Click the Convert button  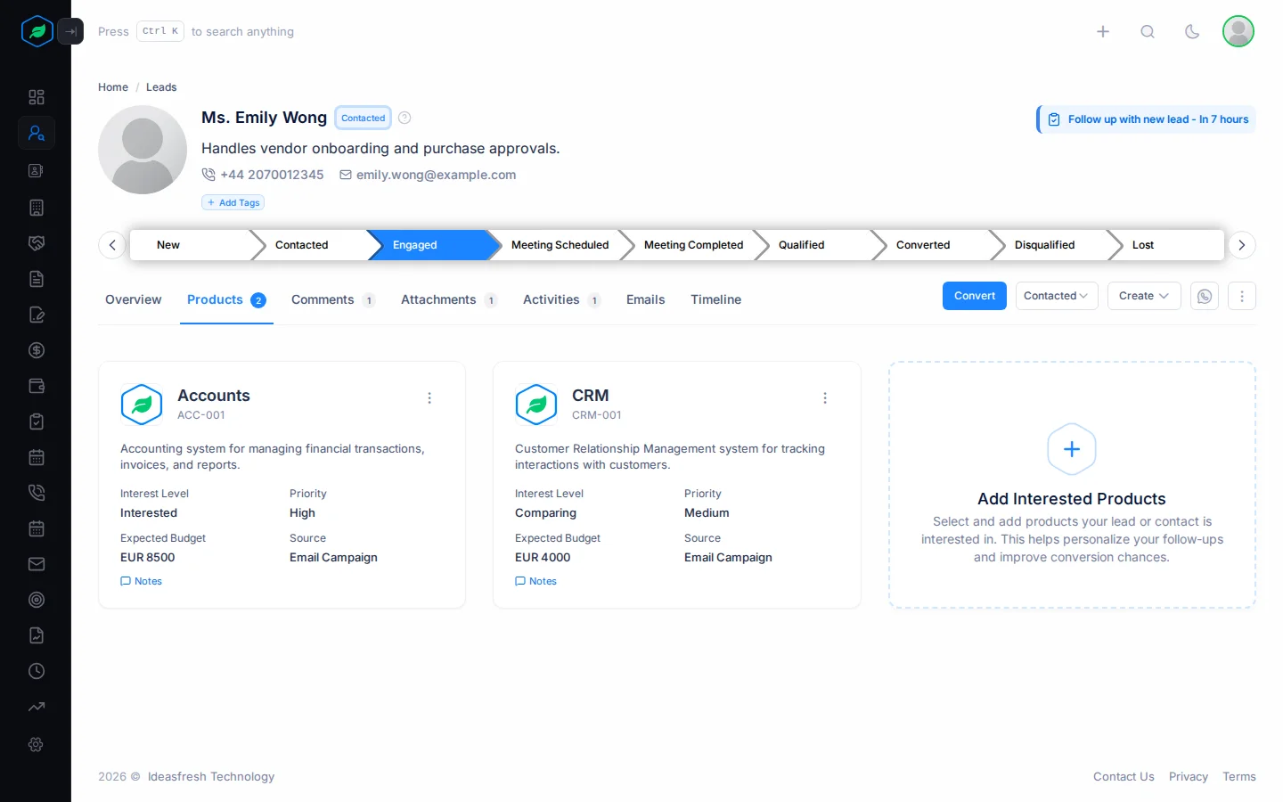975,296
